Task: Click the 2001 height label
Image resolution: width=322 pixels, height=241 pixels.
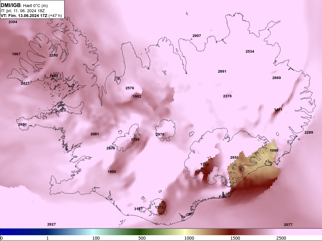Action: [x=94, y=134]
